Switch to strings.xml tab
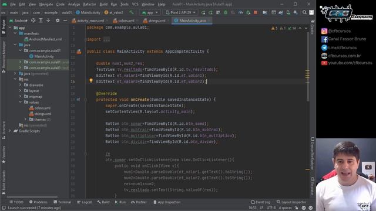 (156, 21)
